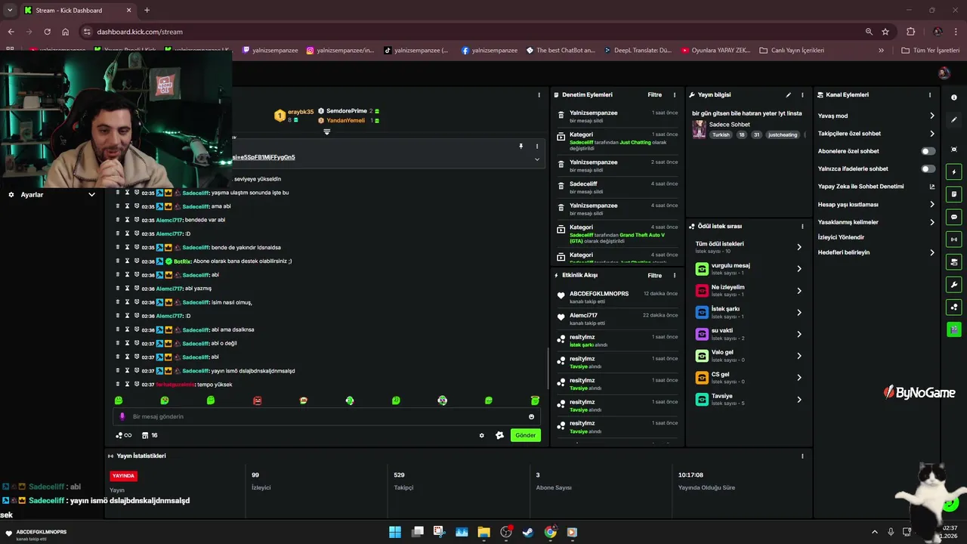Open Denetim Eylemleri panel options menu
967x544 pixels.
(x=675, y=95)
